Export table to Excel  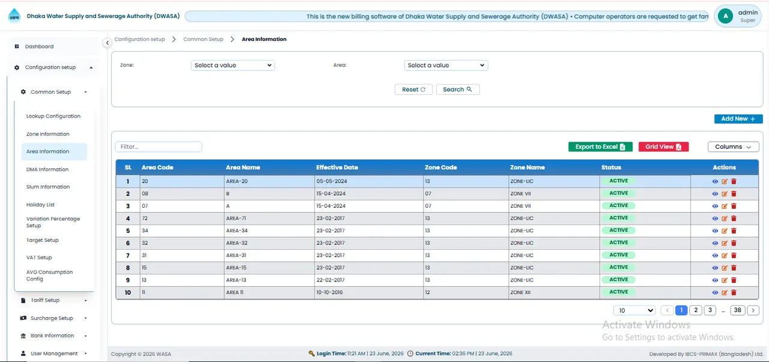pyautogui.click(x=600, y=147)
